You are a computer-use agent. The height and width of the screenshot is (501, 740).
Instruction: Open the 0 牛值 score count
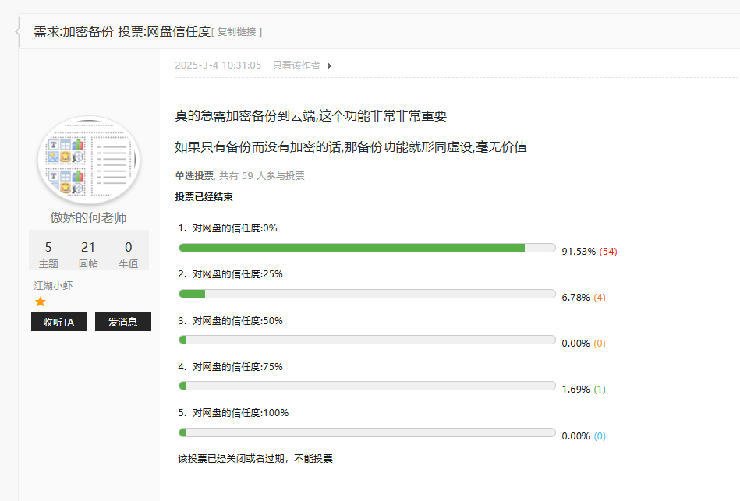pos(128,254)
